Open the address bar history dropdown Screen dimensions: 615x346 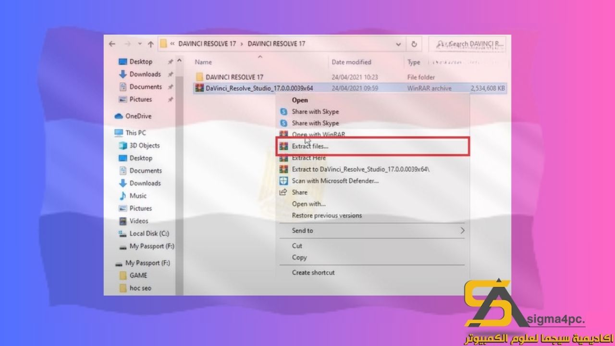click(x=398, y=44)
